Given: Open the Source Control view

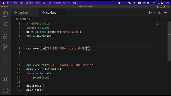Looking at the screenshot, I should tap(5, 47).
